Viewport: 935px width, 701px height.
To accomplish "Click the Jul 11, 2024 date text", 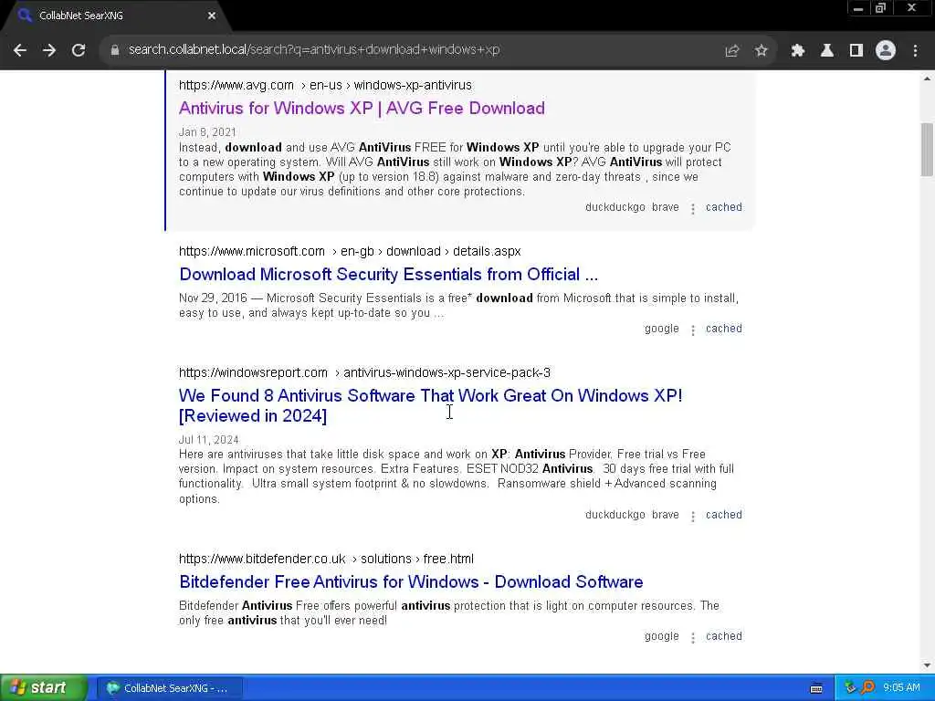I will coord(209,440).
